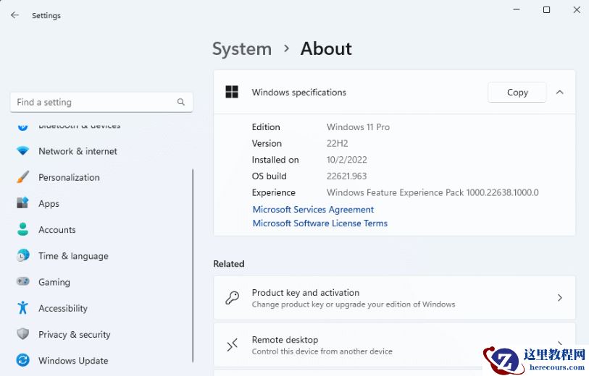Focus the Find a setting search box

click(x=101, y=102)
